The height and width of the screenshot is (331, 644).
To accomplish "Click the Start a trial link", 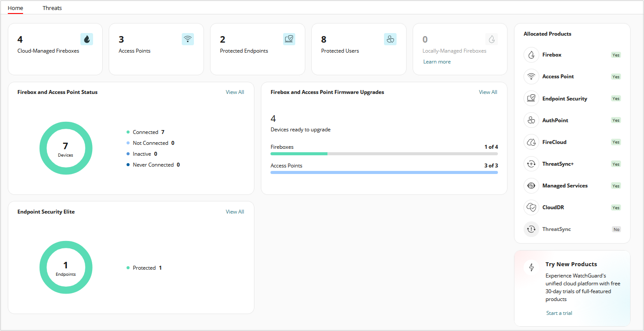I will 559,313.
